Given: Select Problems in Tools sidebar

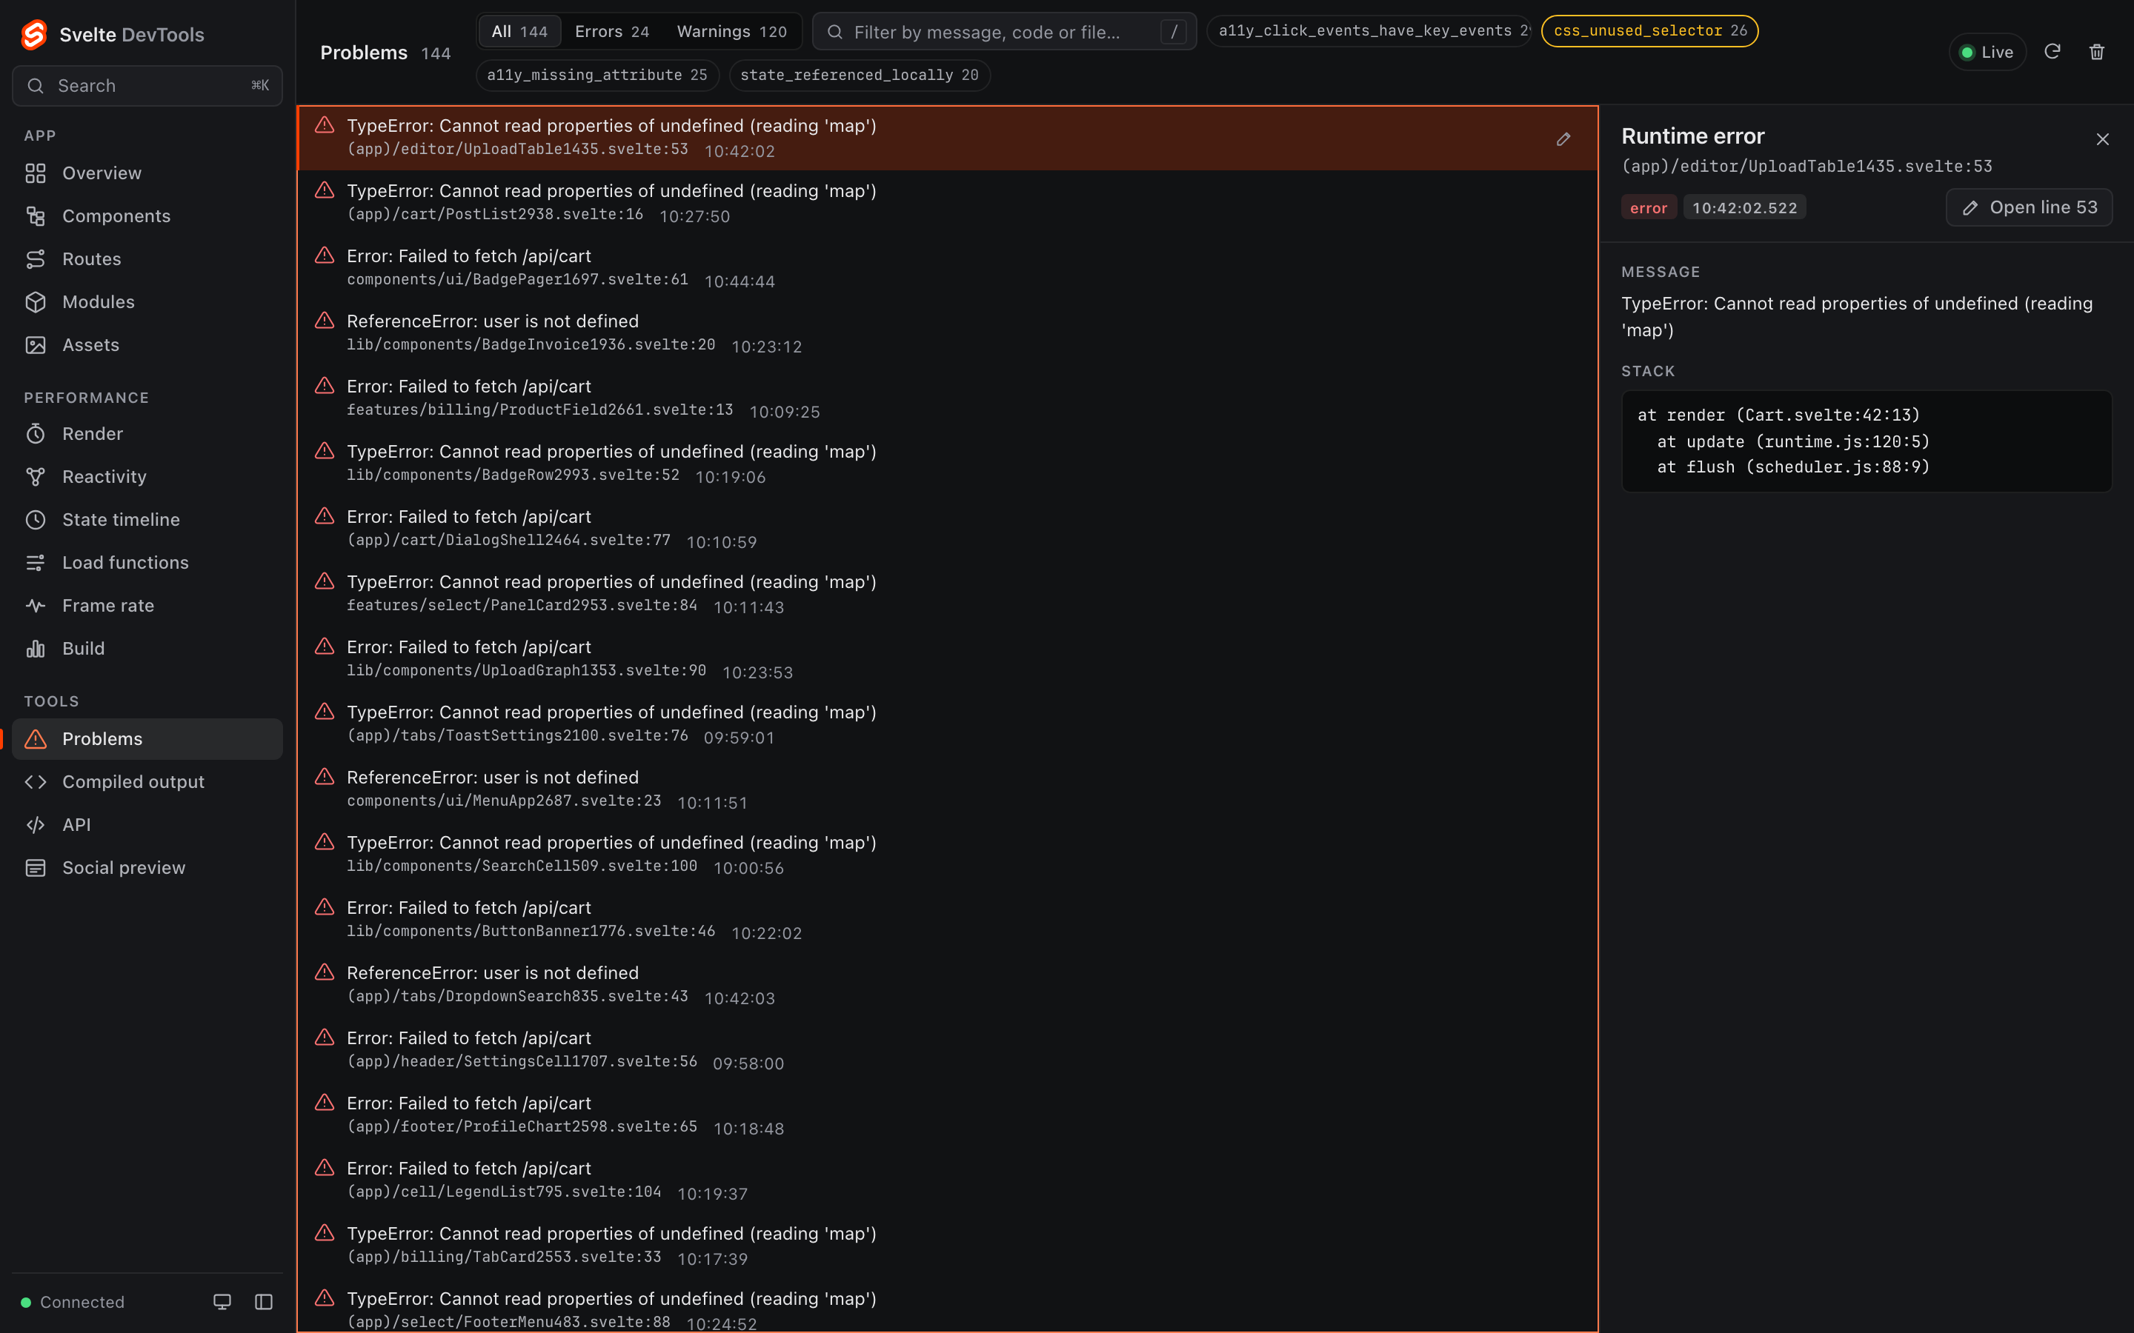Looking at the screenshot, I should 147,739.
